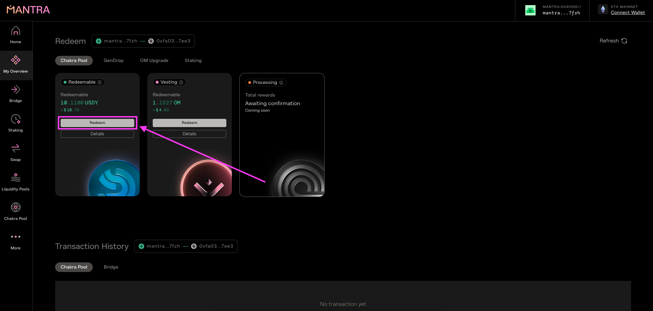
Task: Redeem the 10.1100 USDY rewards
Action: pyautogui.click(x=97, y=123)
